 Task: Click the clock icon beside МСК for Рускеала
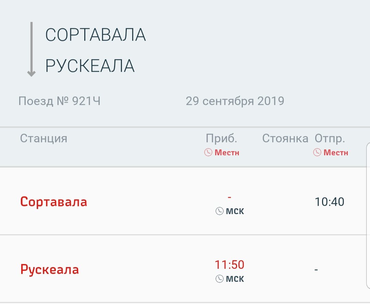pyautogui.click(x=220, y=279)
